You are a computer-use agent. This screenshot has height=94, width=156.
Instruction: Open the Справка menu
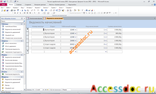69,8
